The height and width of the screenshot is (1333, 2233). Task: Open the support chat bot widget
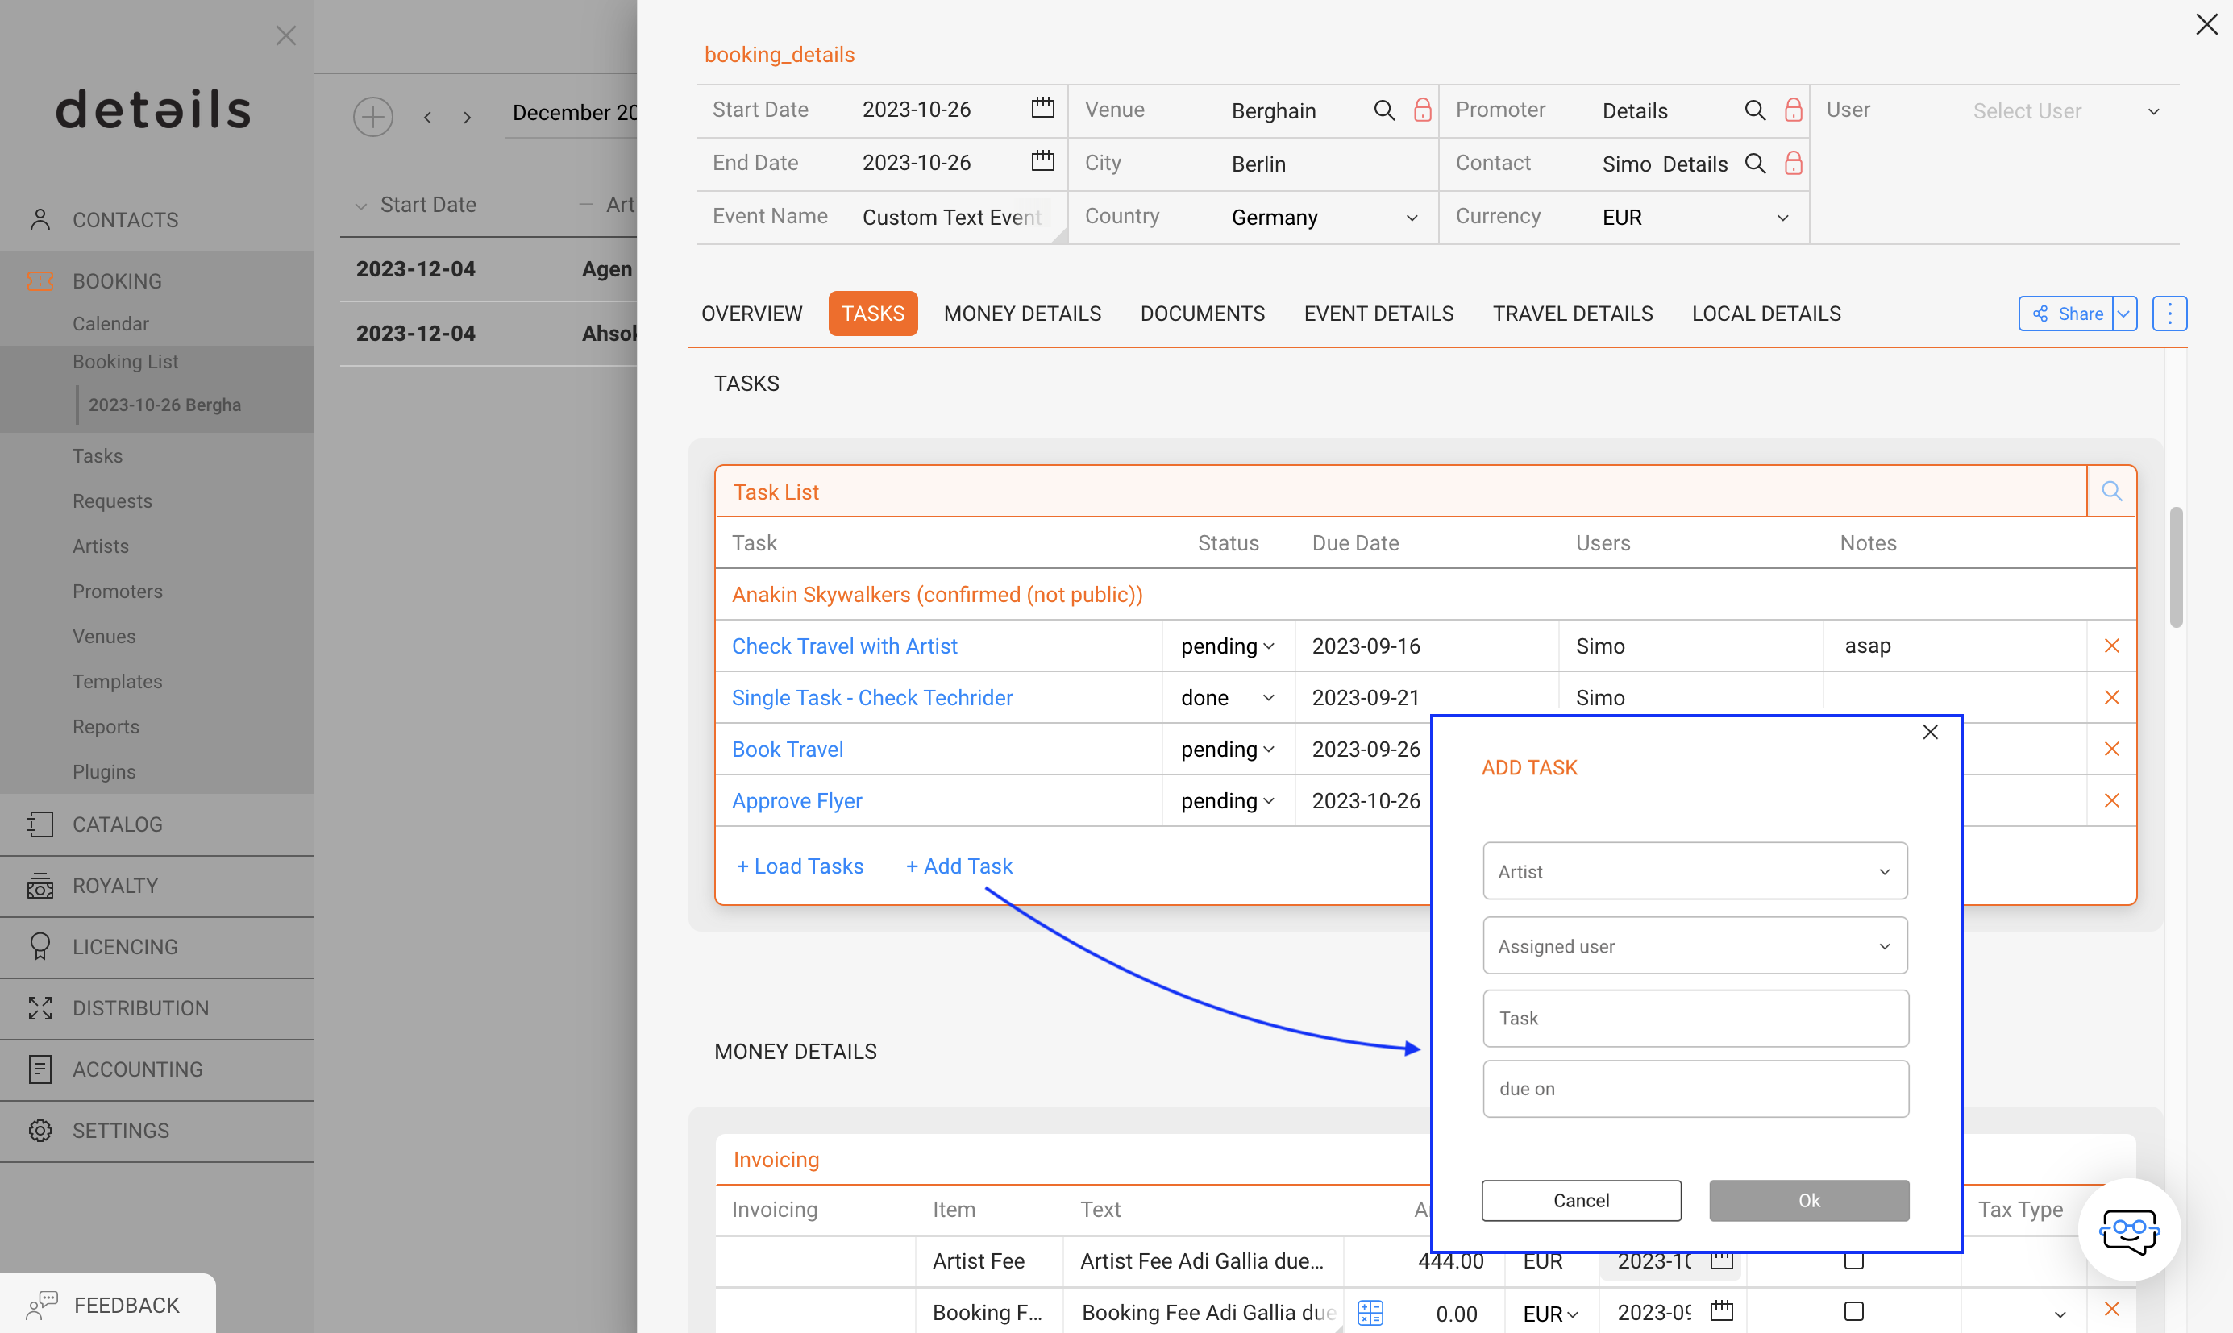pyautogui.click(x=2128, y=1229)
